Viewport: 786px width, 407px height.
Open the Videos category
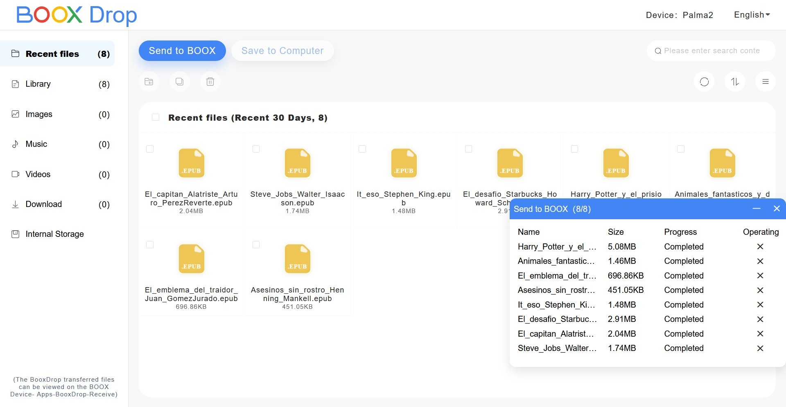click(x=57, y=174)
